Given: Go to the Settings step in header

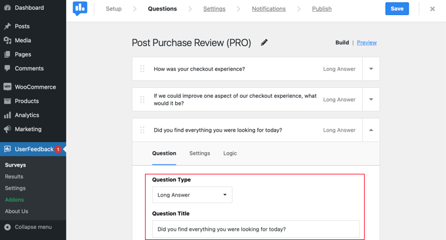Looking at the screenshot, I should (x=214, y=9).
